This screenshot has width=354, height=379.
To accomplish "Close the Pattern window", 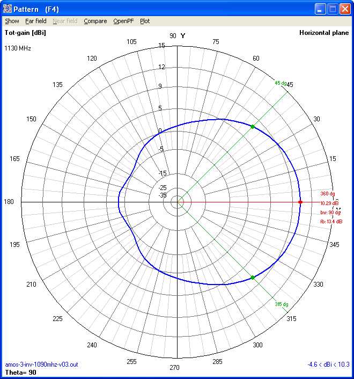I will coord(344,9).
